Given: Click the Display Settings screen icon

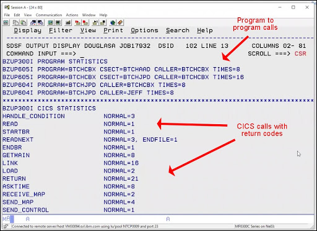Looking at the screenshot, I should pos(50,22).
